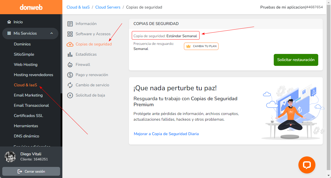Switch to the Solicitud de baja section

[x=90, y=95]
